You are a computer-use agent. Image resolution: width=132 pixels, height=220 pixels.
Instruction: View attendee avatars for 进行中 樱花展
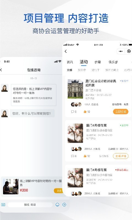coord(76,149)
